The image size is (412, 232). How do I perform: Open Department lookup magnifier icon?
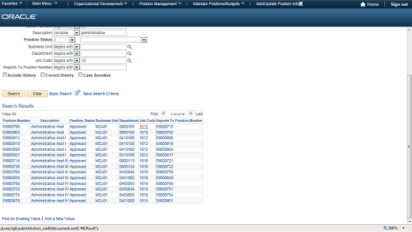coord(129,53)
